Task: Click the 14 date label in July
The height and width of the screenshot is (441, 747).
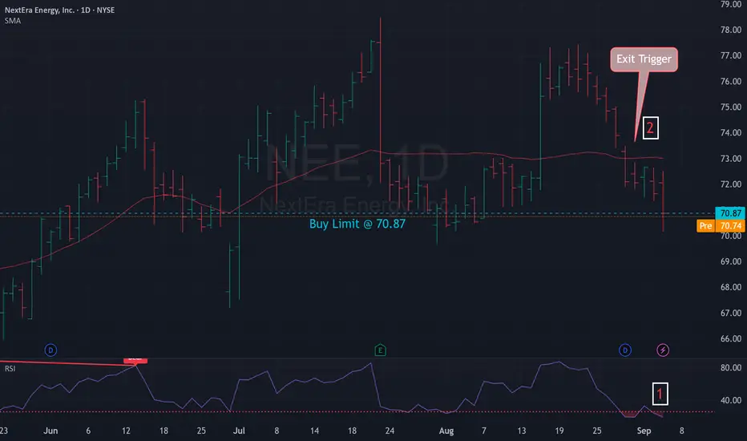Action: tap(314, 431)
